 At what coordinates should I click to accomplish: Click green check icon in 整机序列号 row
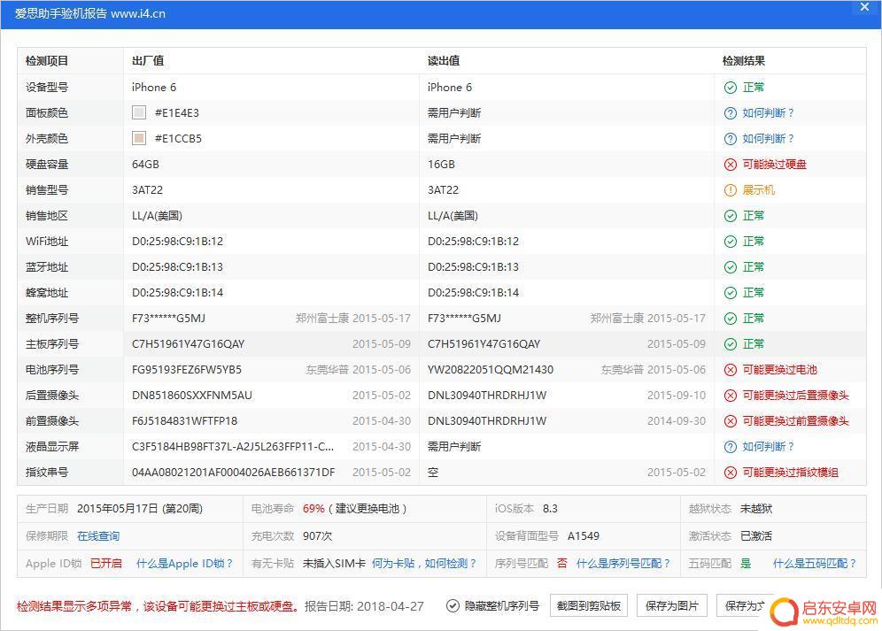(730, 319)
